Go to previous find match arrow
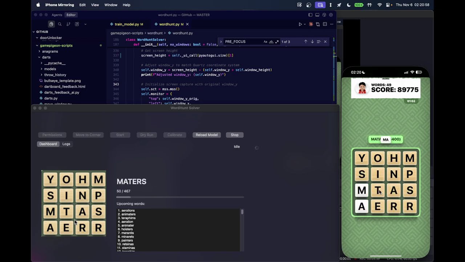The image size is (465, 262). point(306,41)
